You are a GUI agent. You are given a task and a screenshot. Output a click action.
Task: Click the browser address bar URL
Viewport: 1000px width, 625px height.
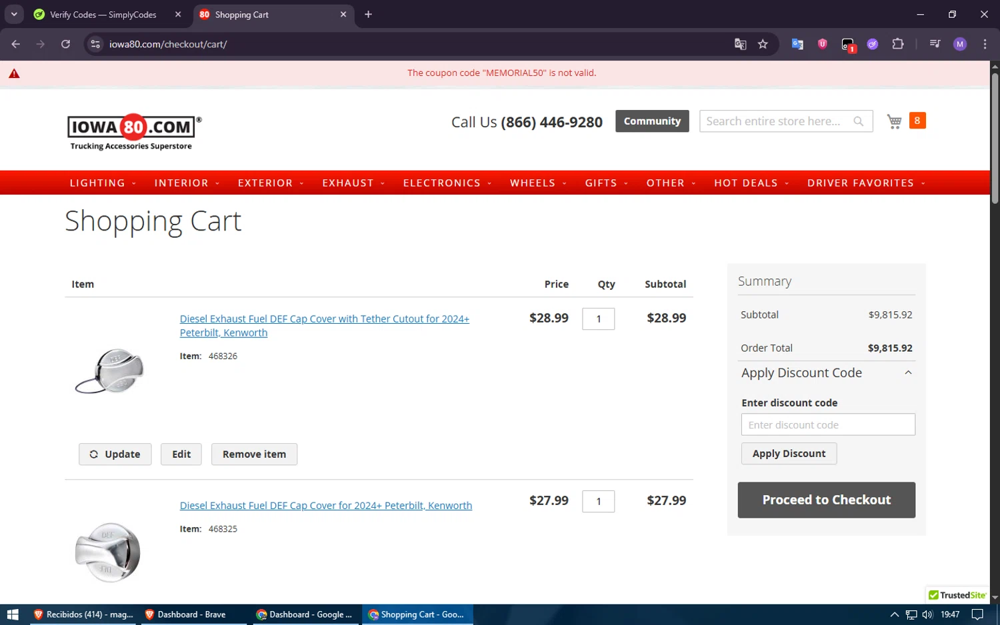[168, 44]
